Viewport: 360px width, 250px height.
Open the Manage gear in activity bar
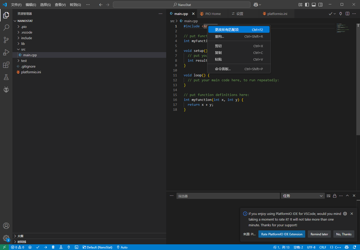coord(6,238)
